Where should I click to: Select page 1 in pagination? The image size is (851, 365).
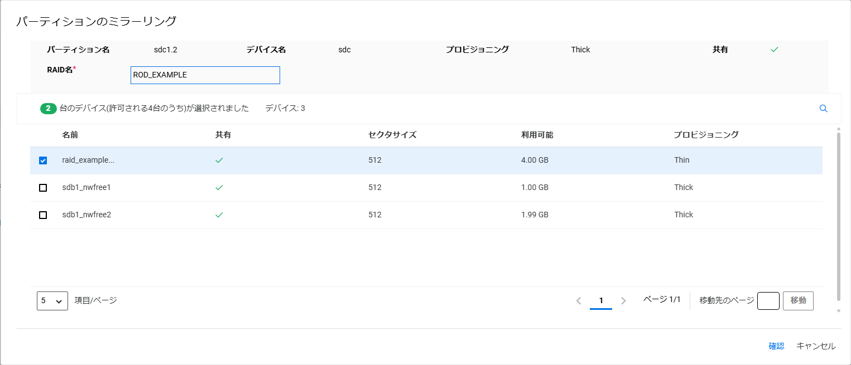coord(601,301)
